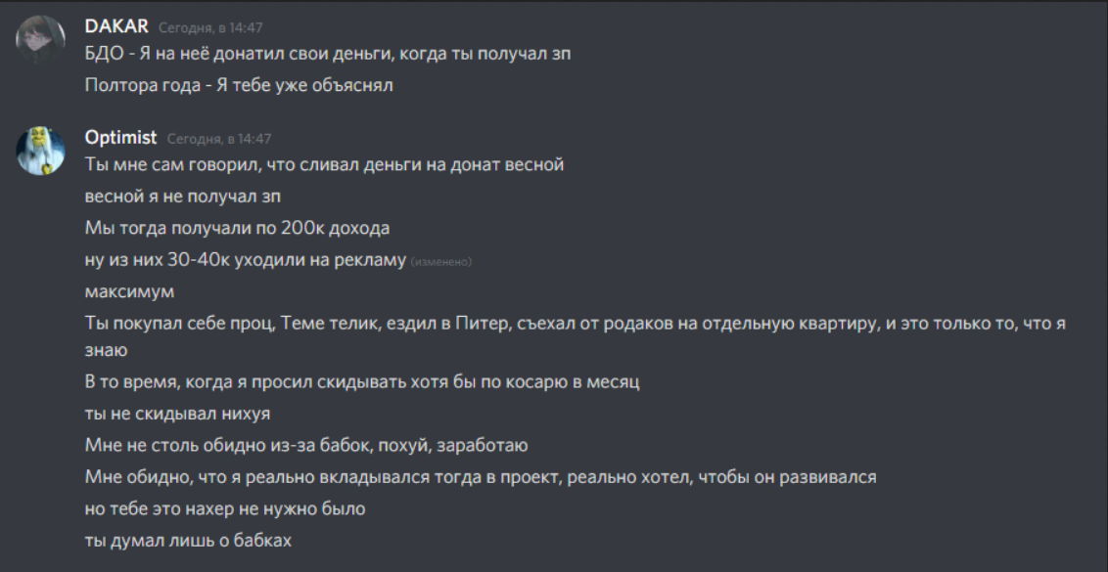Open Optimist's profile avatar
This screenshot has height=572, width=1108.
click(40, 147)
